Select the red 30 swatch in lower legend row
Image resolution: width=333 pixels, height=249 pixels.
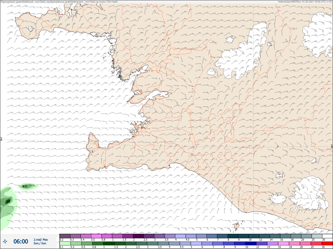[x=327, y=244]
